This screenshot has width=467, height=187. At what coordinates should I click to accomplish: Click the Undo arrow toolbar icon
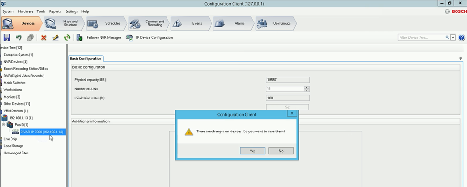coord(19,37)
